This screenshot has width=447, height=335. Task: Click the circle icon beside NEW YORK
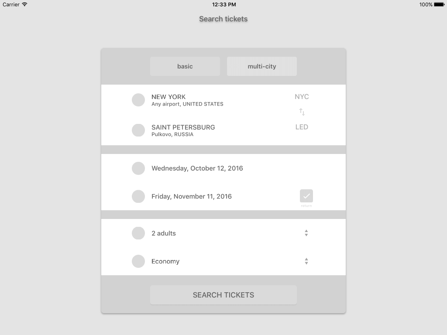coord(138,100)
